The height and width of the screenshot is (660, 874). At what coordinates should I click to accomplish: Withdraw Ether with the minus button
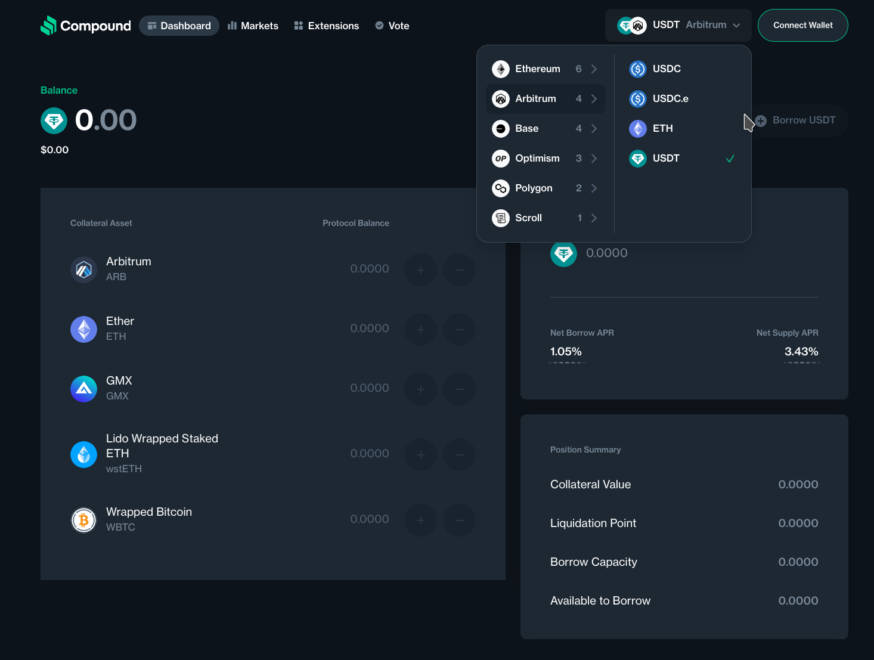pos(460,329)
